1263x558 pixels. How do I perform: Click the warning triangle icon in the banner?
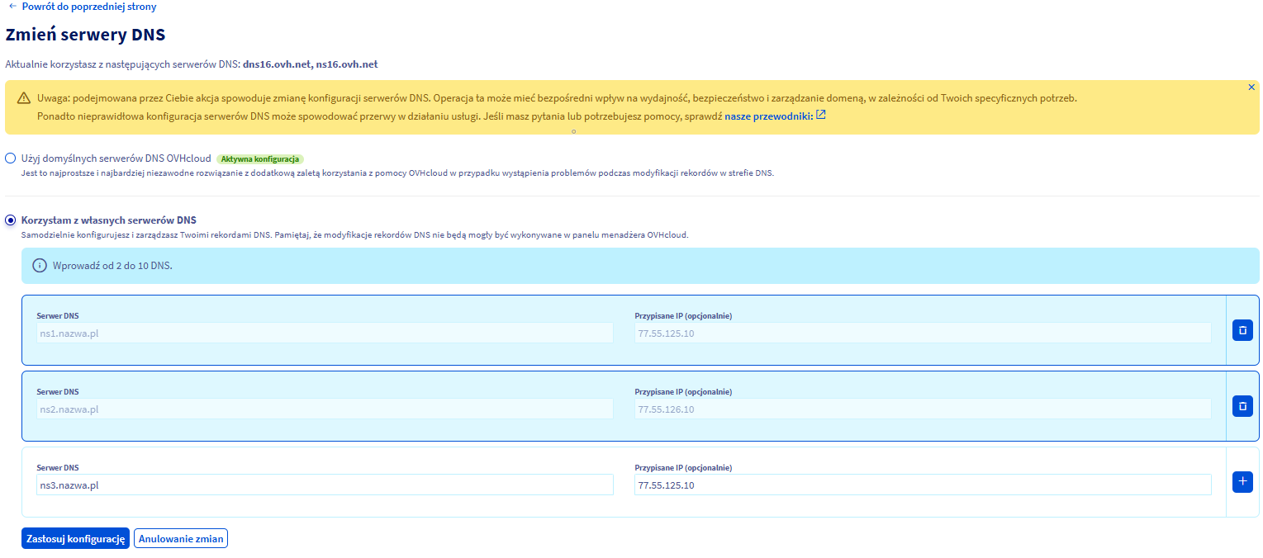(23, 98)
